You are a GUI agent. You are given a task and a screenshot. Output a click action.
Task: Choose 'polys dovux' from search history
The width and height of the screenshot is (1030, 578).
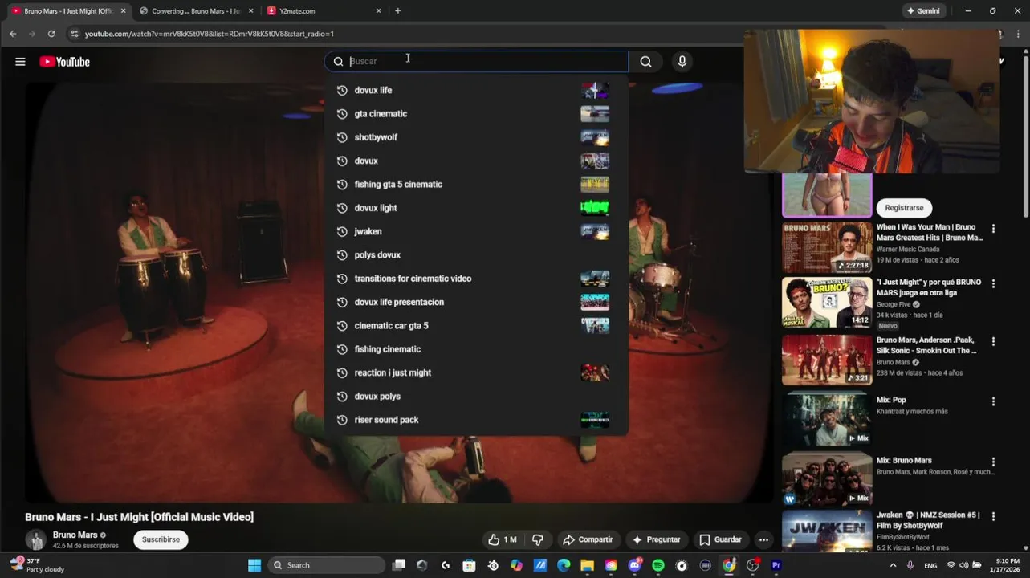click(476, 255)
